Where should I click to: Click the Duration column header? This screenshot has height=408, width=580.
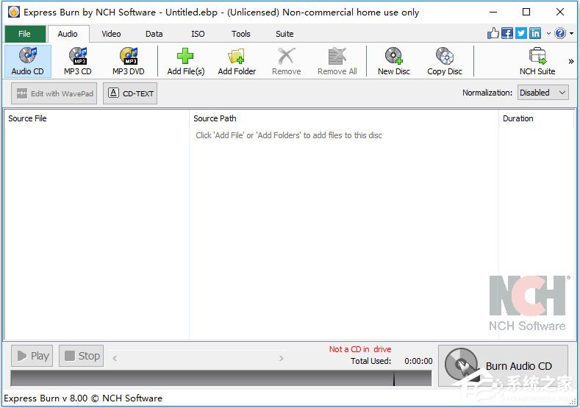tap(536, 118)
